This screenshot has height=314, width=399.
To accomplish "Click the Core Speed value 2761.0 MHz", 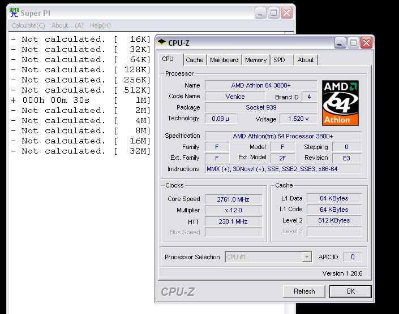I will [233, 199].
